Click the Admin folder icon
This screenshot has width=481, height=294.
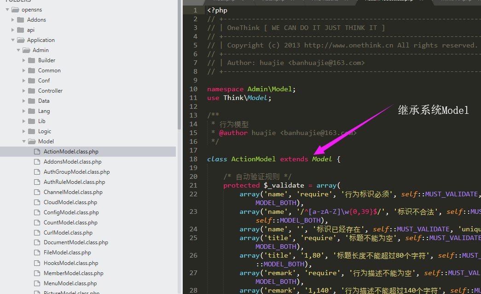coord(26,50)
